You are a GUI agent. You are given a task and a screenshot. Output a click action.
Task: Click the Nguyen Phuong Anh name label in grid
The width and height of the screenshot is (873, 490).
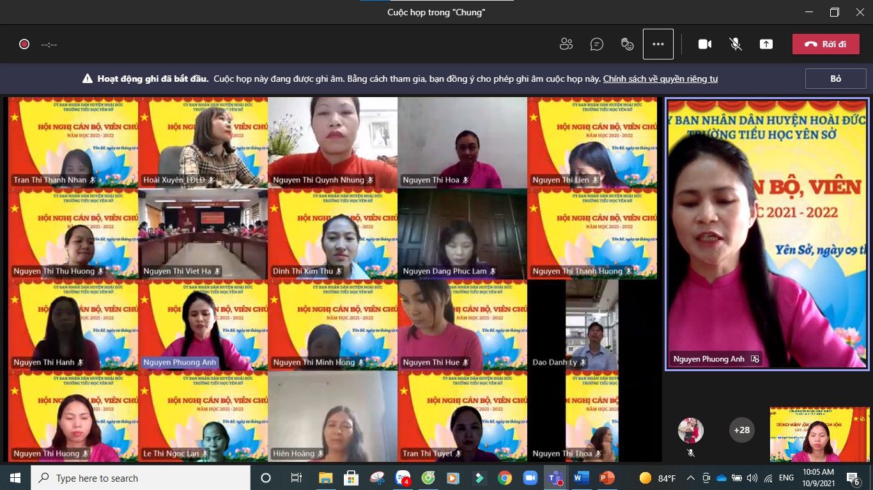coord(179,362)
